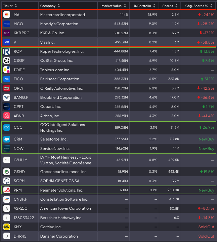The width and height of the screenshot is (217, 242).
Task: Click the Roper Technologies logo icon
Action: 7,51
